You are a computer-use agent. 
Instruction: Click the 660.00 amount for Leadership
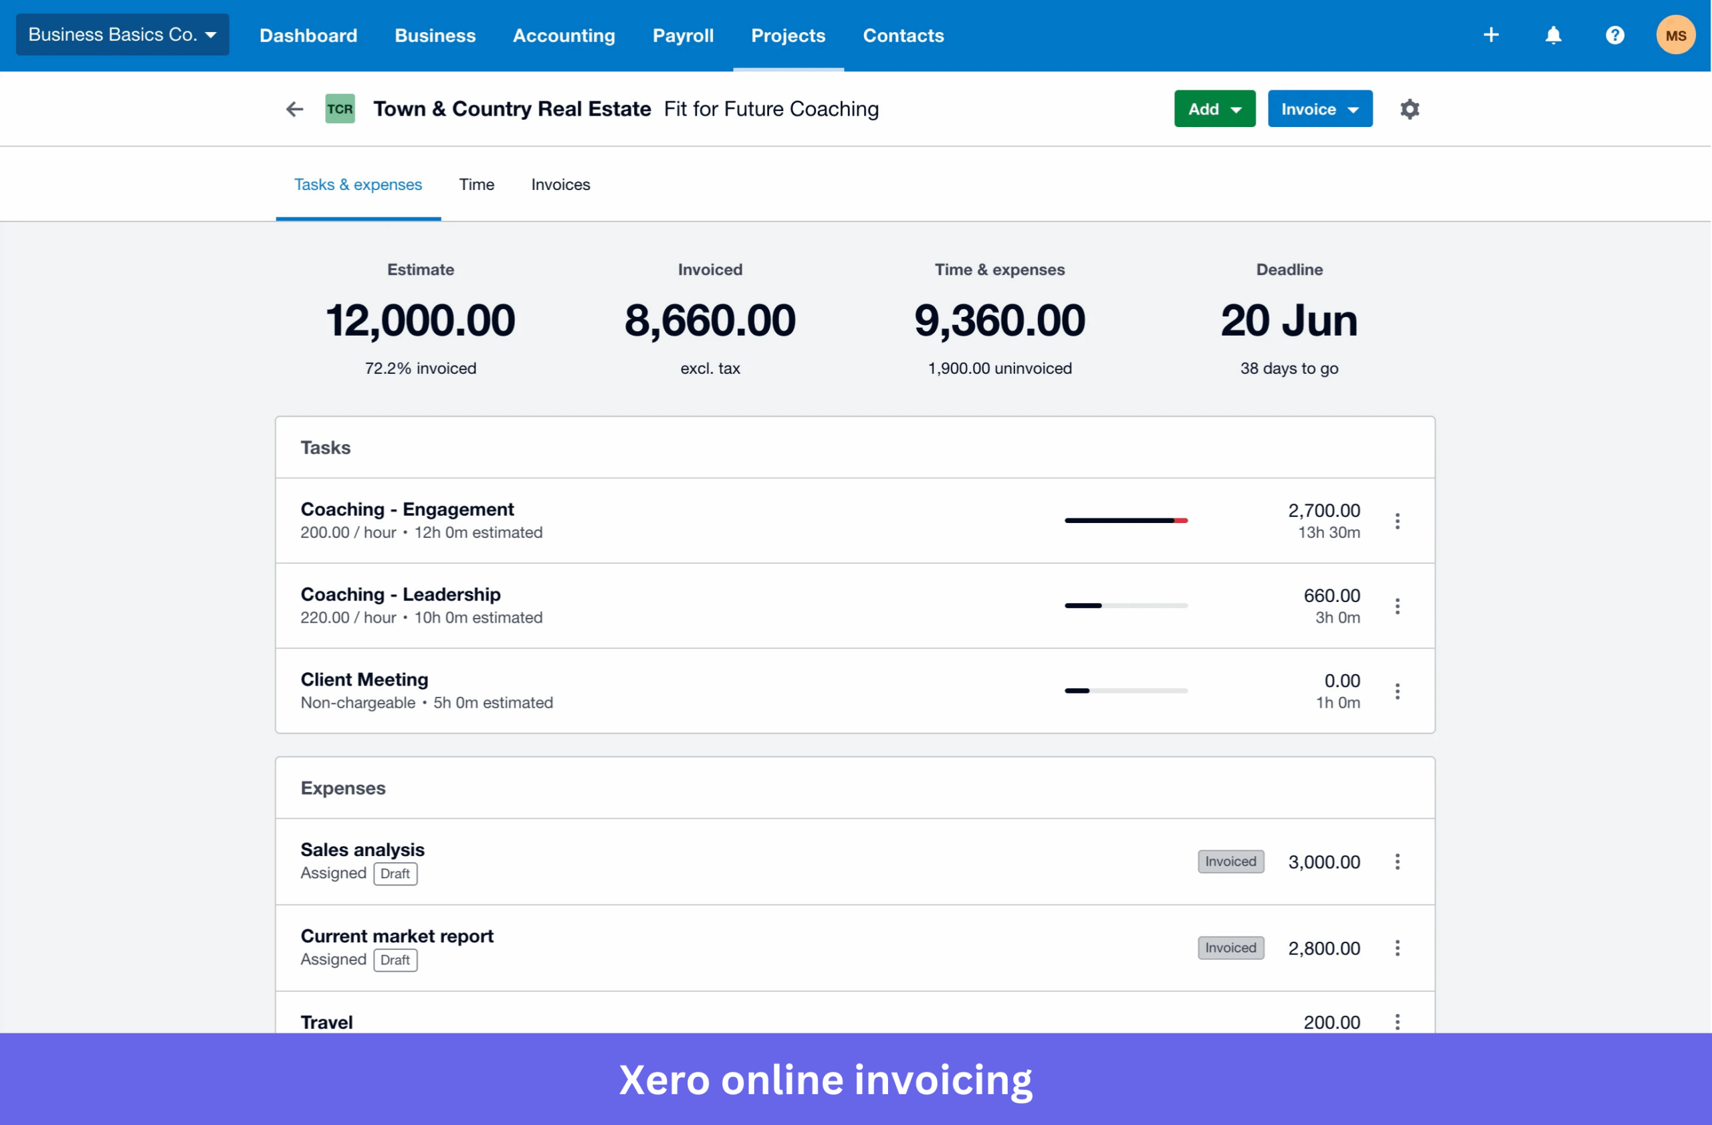tap(1331, 595)
